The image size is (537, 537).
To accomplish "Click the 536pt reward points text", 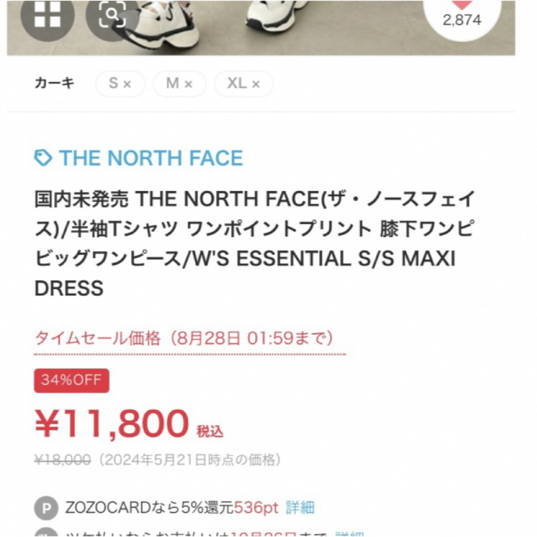I will (256, 508).
